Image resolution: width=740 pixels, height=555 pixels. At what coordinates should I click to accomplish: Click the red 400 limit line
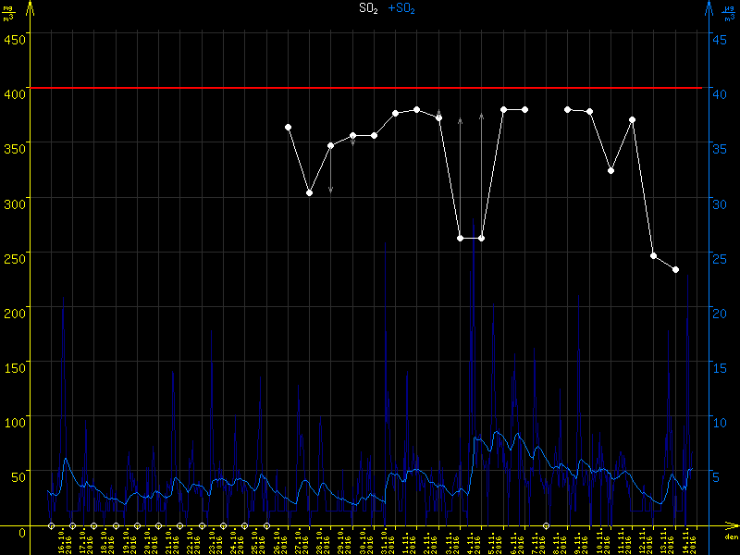(370, 88)
